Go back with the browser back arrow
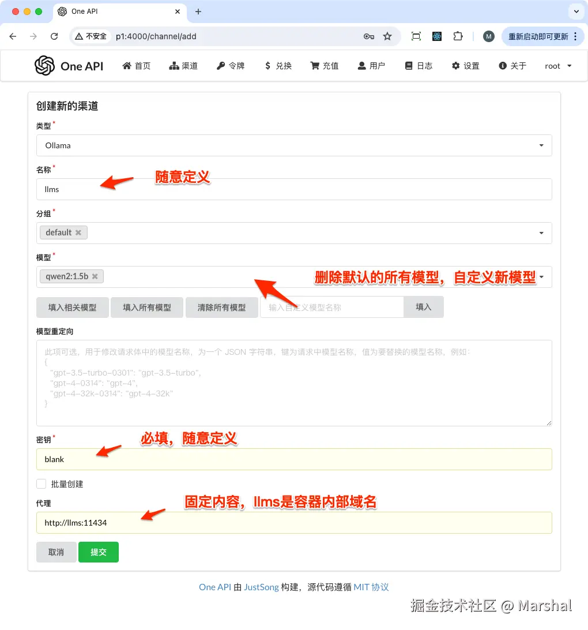588x630 pixels. pos(13,36)
